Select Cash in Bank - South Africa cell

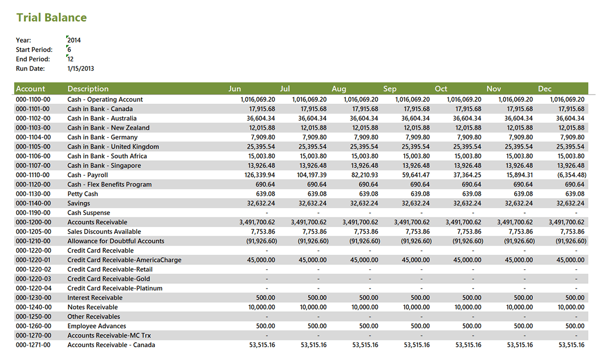(107, 156)
